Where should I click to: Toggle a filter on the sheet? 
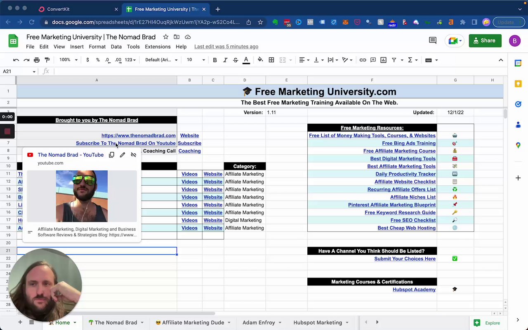394,60
